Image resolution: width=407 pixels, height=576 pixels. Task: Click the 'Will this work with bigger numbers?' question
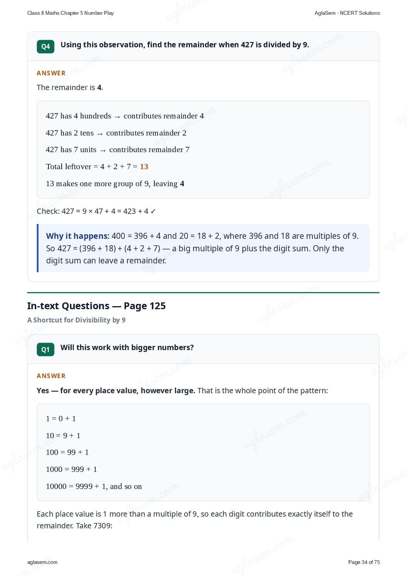(x=127, y=347)
